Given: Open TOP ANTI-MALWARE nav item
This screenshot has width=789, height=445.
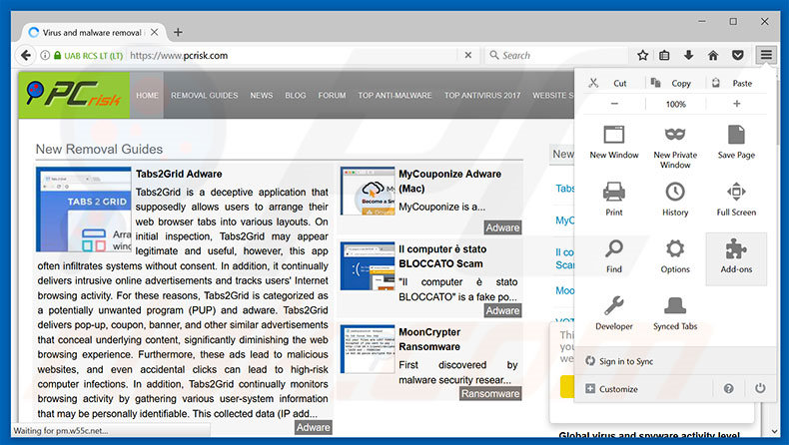Looking at the screenshot, I should pyautogui.click(x=395, y=95).
